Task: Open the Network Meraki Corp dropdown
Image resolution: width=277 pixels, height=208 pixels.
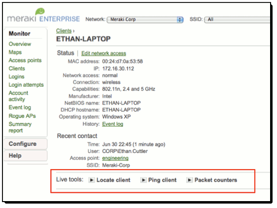Action: (x=145, y=19)
